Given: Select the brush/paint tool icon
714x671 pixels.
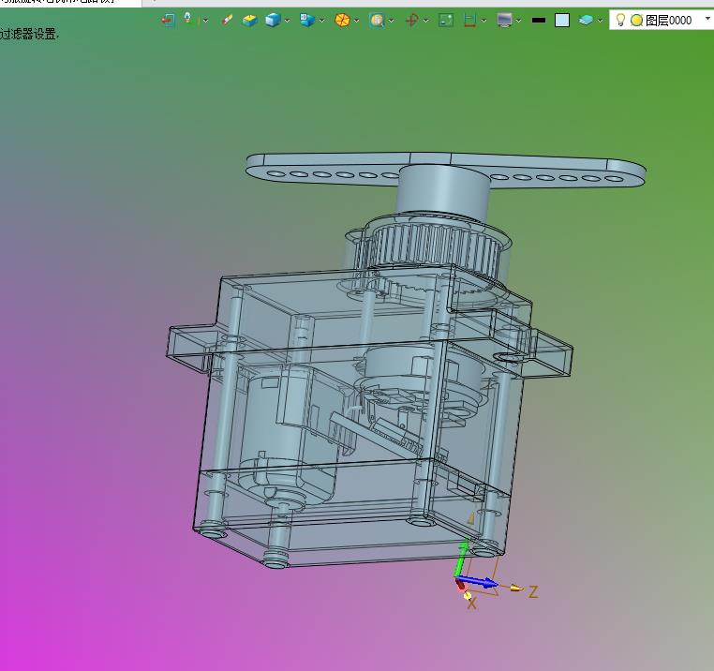Looking at the screenshot, I should 227,20.
